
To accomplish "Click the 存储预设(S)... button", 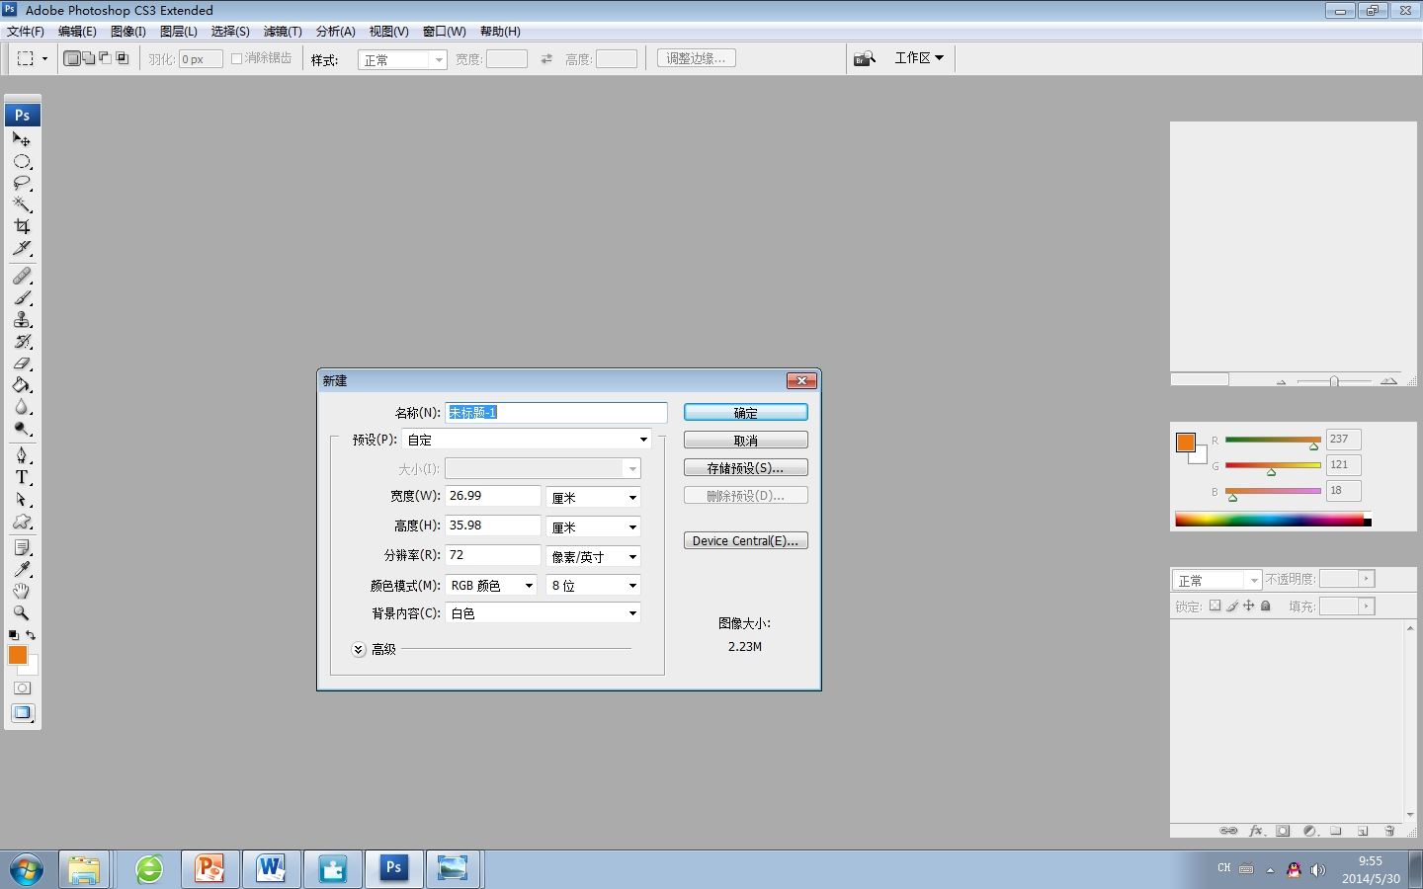I will point(746,467).
